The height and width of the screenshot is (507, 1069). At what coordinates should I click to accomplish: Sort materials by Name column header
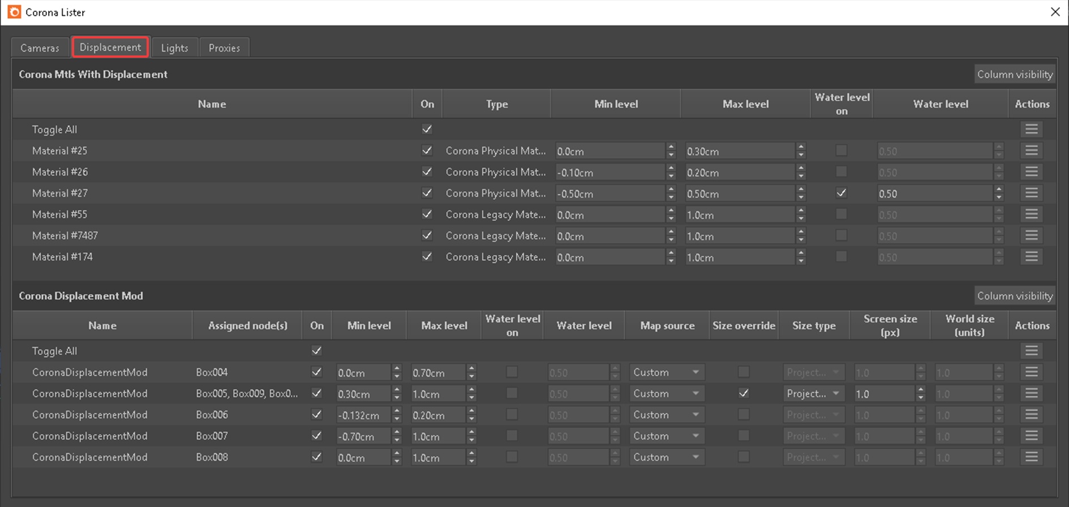point(212,104)
